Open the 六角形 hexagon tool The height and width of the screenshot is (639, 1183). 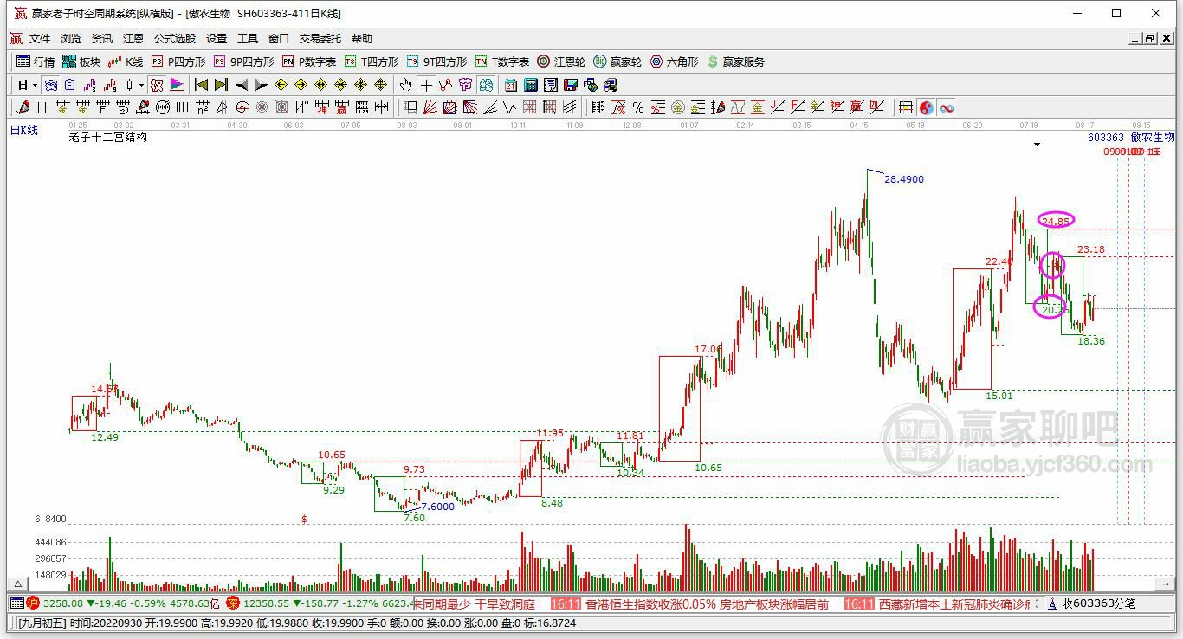674,61
